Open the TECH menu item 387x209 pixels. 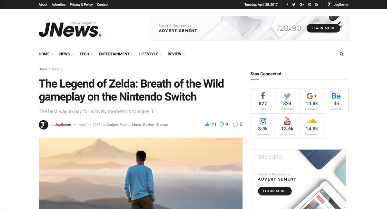[x=86, y=54]
